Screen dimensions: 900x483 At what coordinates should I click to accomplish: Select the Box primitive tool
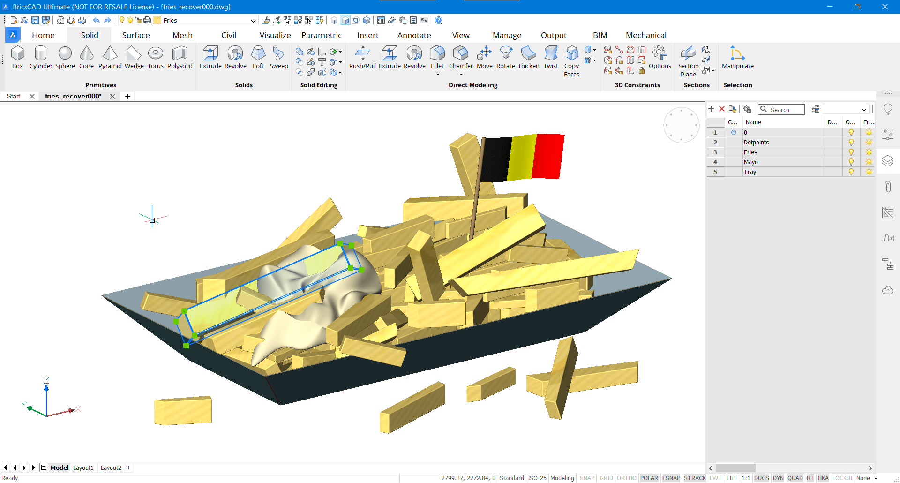click(x=17, y=58)
